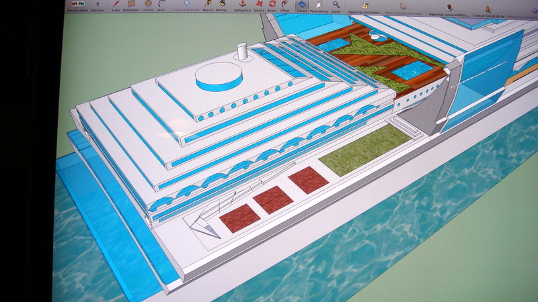Select the Seleziona arrow tool

98,4
